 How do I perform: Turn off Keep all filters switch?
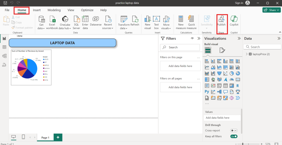click(234, 137)
